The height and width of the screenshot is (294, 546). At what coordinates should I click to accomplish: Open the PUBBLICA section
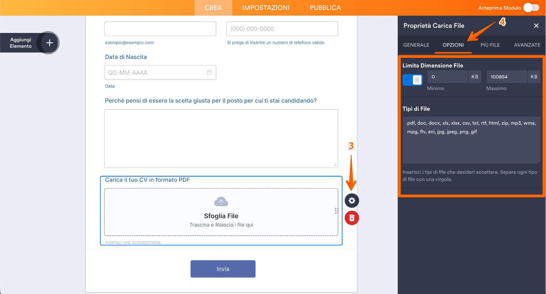pos(325,8)
